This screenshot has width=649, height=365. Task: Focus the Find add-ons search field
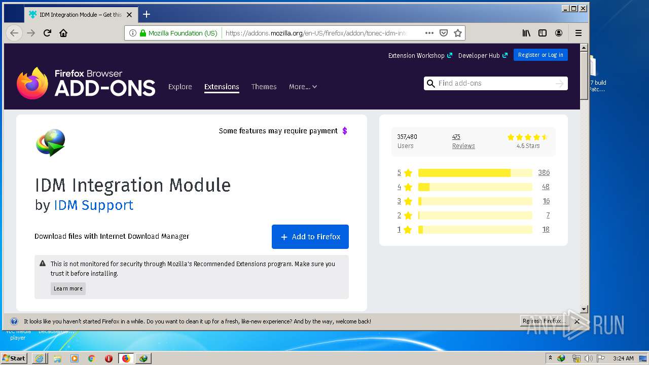pos(495,84)
